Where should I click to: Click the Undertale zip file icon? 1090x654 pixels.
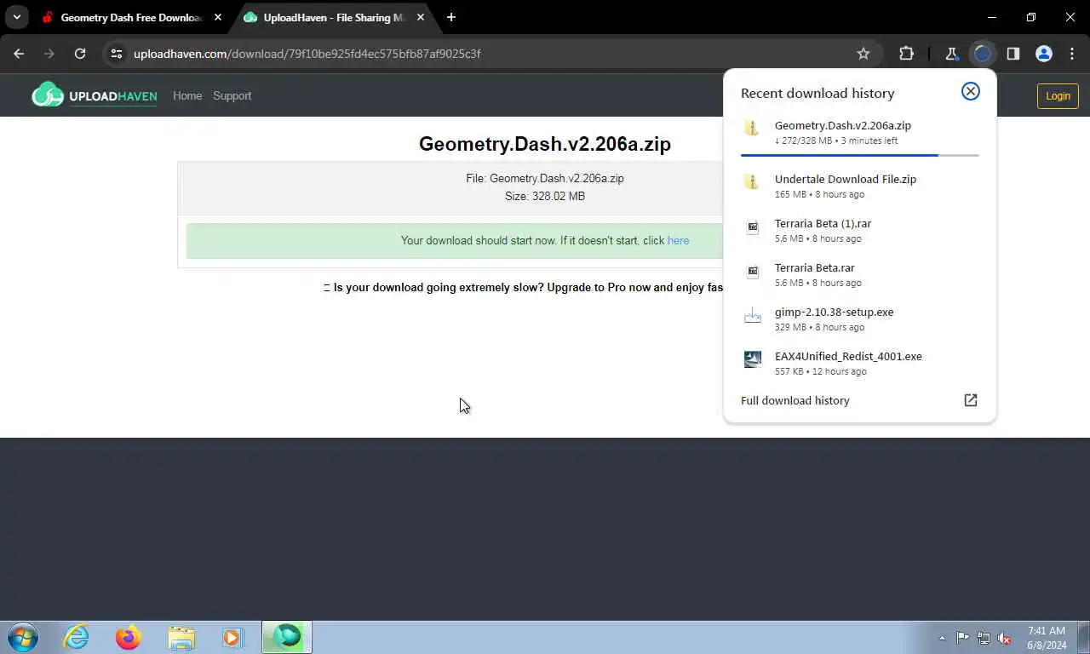[x=752, y=181]
